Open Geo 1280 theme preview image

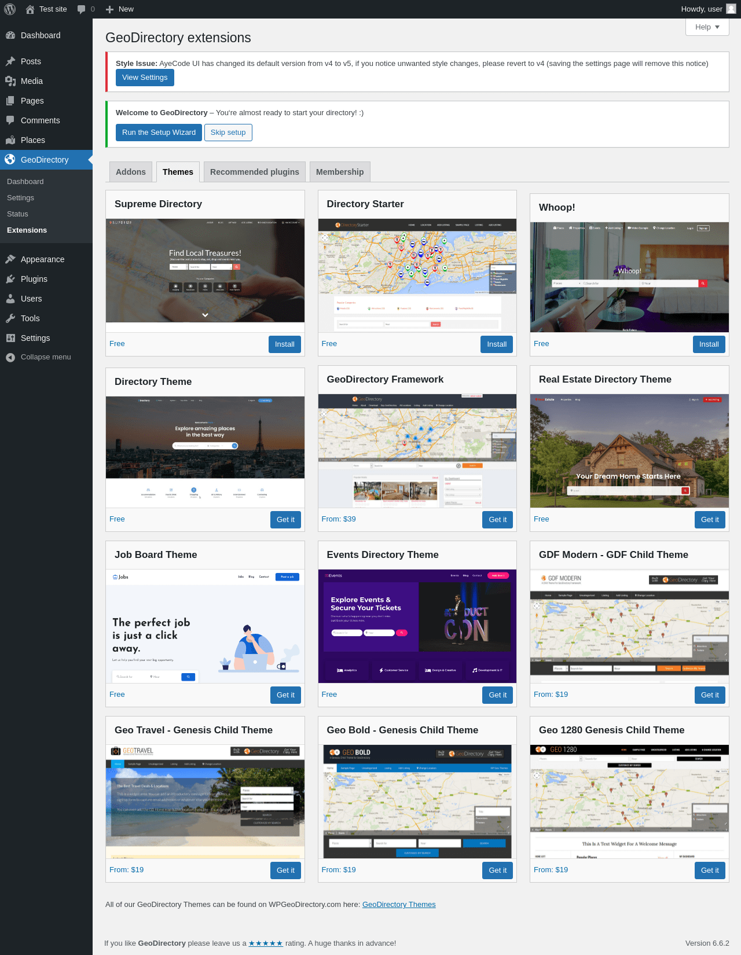pyautogui.click(x=629, y=802)
